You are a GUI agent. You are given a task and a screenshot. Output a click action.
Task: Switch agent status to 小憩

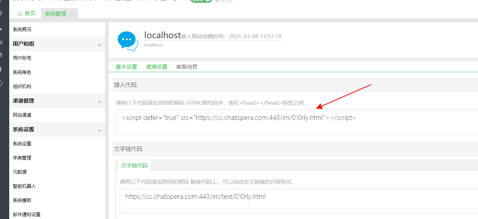click(223, 1)
